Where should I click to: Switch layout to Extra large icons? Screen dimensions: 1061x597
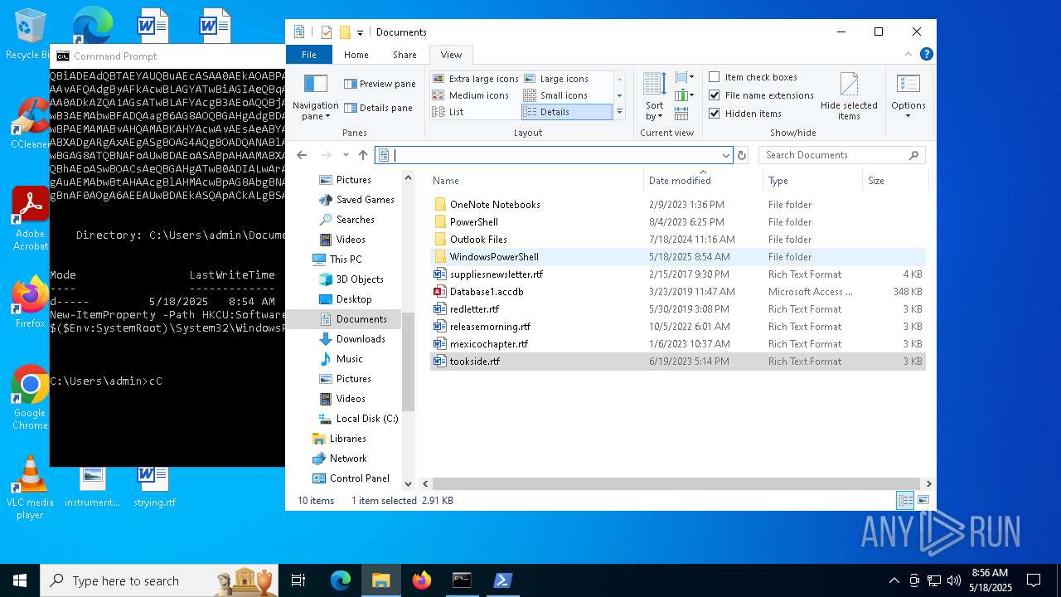[475, 79]
